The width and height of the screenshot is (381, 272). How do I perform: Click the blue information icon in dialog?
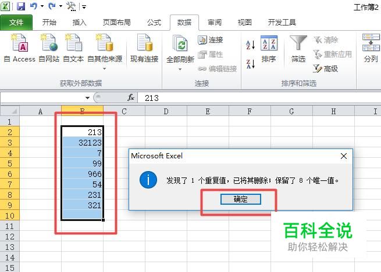pos(148,180)
